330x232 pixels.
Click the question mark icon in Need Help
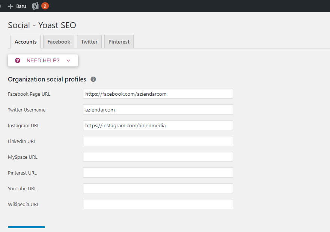(x=18, y=61)
